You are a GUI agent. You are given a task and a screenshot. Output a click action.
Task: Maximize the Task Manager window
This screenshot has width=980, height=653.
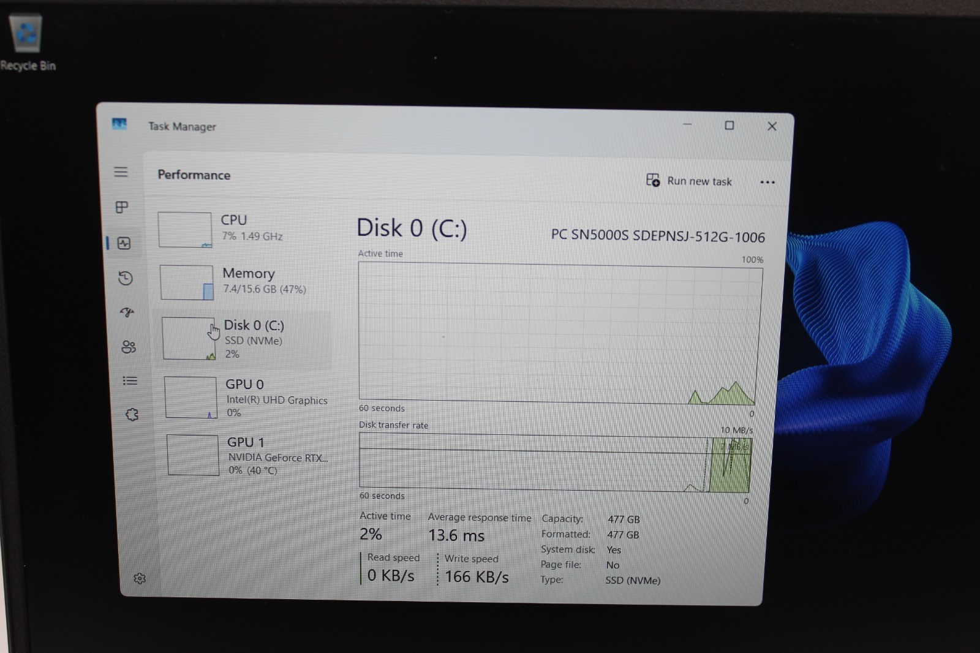[729, 125]
